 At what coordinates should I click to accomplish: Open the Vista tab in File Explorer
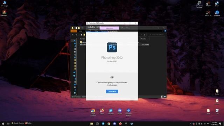coord(96,31)
